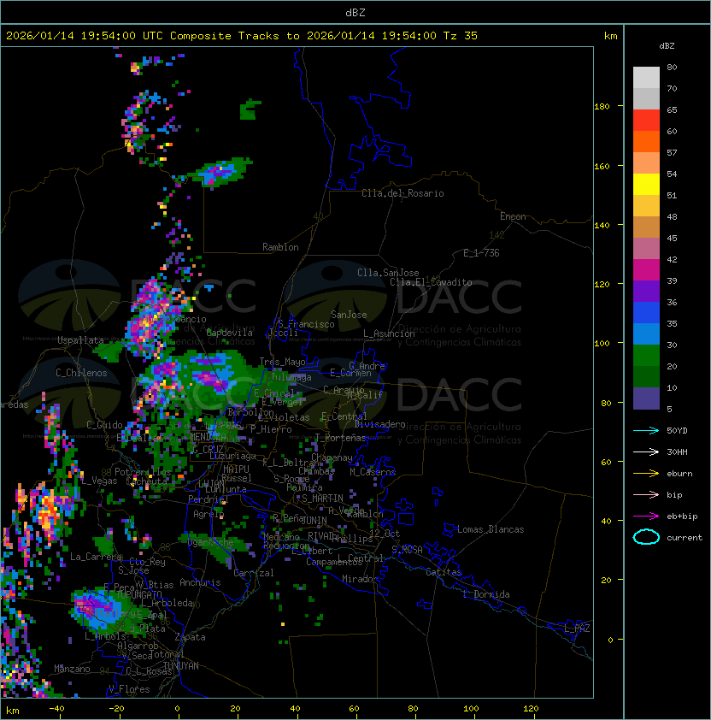Viewport: 711px width, 720px height.
Task: Click the magenta eb+bip arrow legend symbol
Action: (646, 516)
